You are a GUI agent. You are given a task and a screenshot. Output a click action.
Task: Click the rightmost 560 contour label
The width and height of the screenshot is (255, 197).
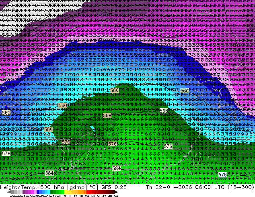tap(185, 90)
